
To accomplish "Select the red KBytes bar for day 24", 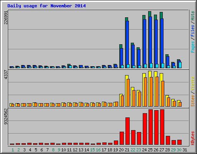I will [145, 129].
